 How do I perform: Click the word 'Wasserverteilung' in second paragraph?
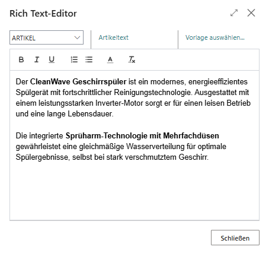coord(155,147)
